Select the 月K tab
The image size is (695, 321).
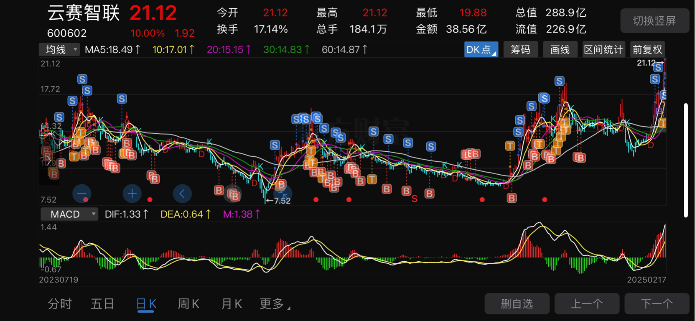coord(232,304)
